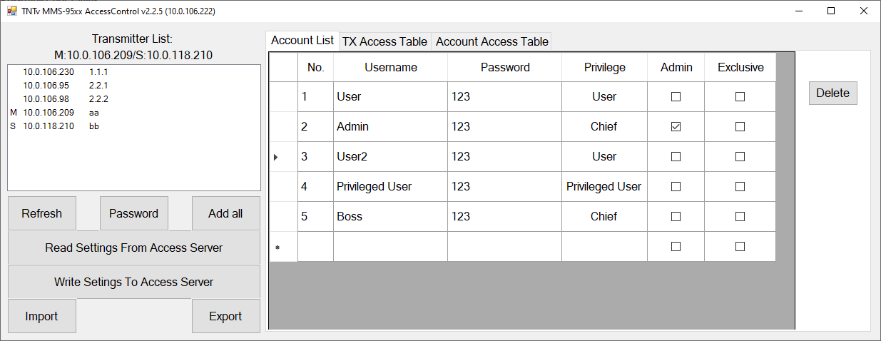Uncheck Admin checkbox for Admin account

tap(676, 127)
